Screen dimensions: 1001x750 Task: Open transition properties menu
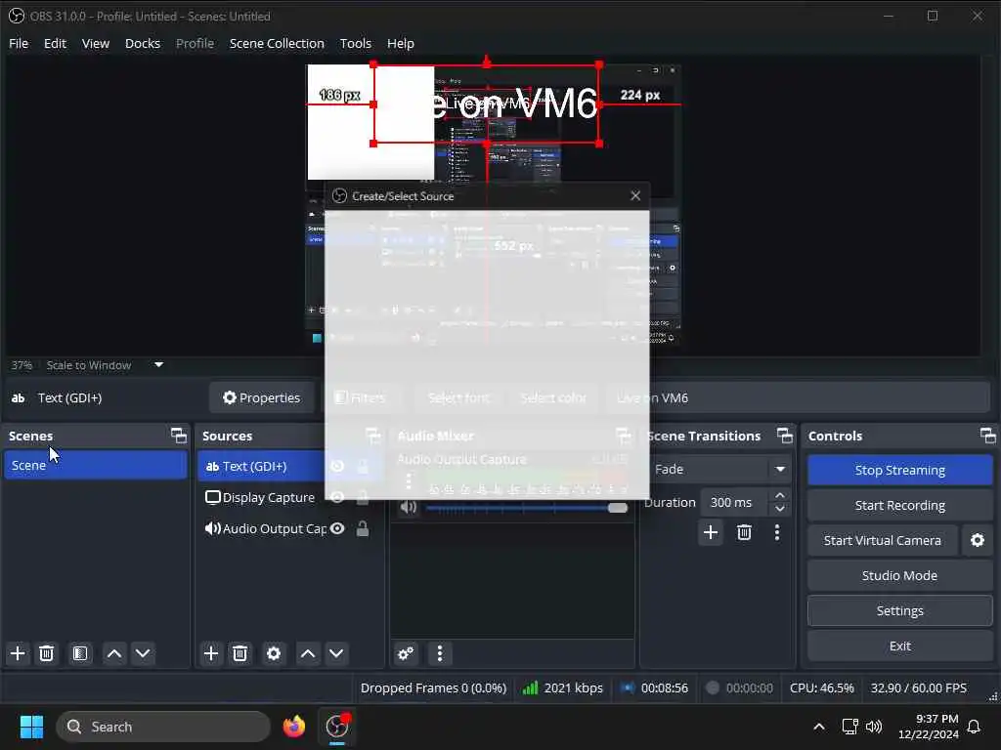click(x=777, y=532)
